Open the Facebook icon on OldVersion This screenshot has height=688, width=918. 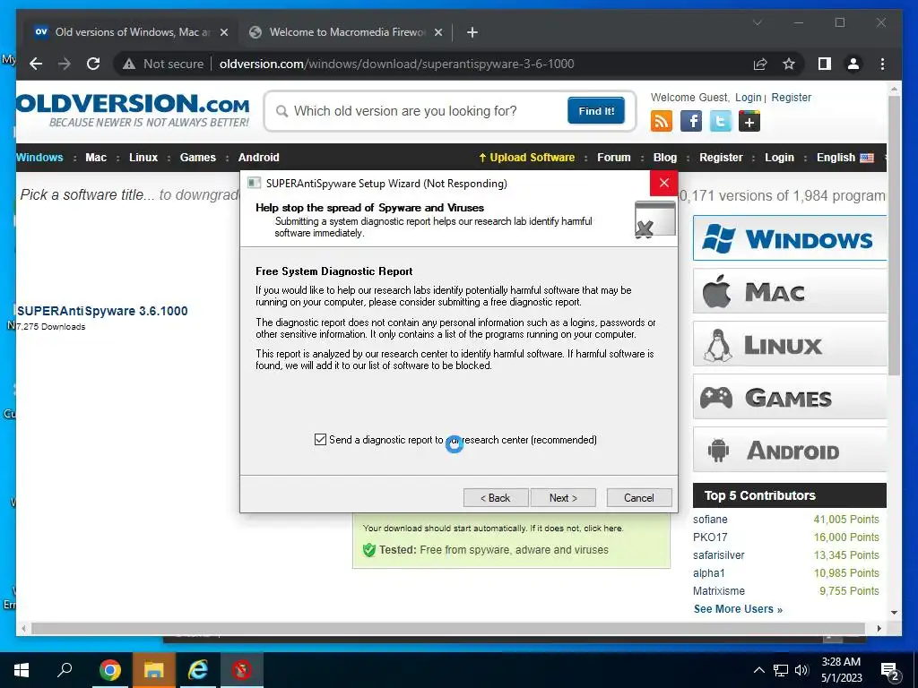pos(691,121)
